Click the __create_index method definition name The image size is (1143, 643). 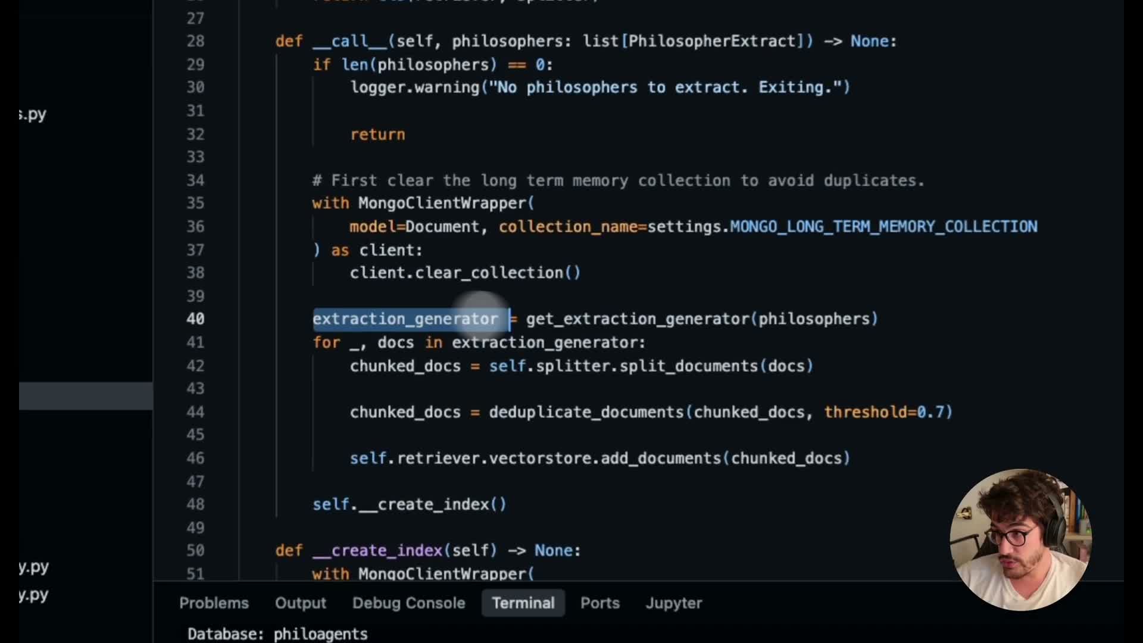click(x=376, y=551)
